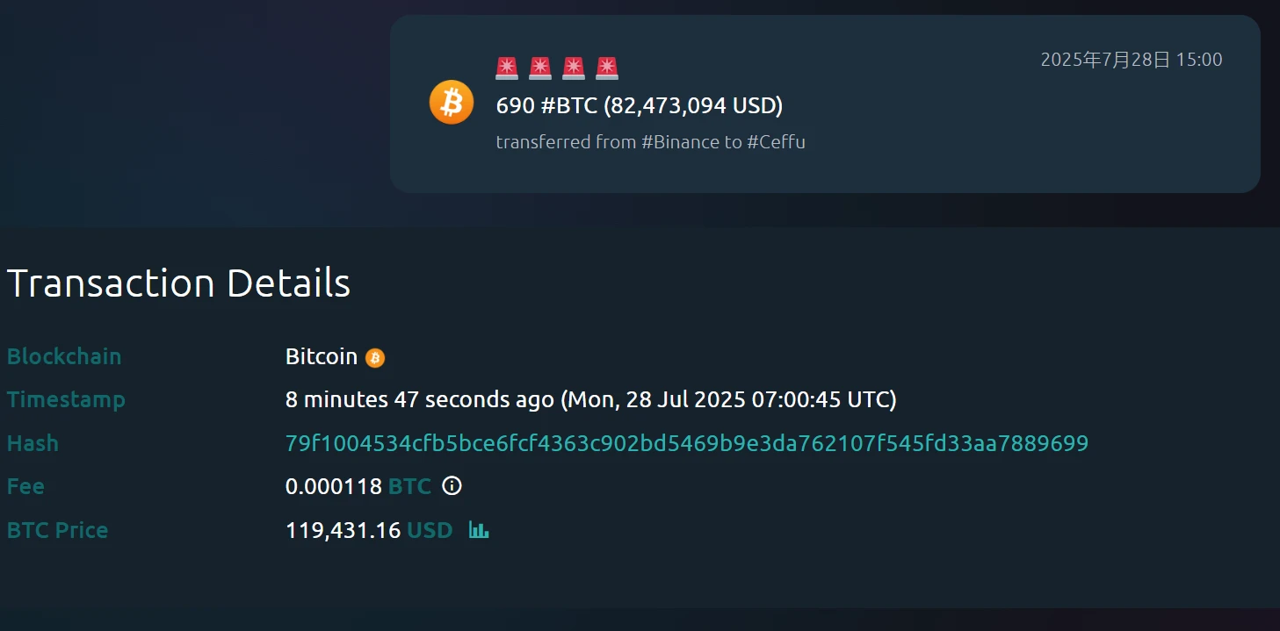Click the last siren emoji in the row
The image size is (1280, 631).
(606, 66)
